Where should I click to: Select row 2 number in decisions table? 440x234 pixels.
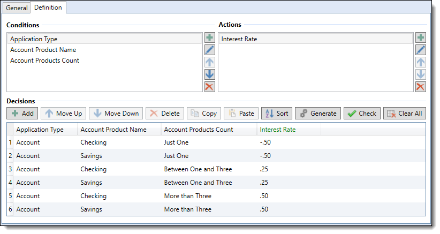click(10, 156)
